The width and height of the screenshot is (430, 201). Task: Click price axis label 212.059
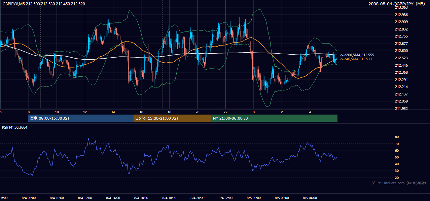pyautogui.click(x=401, y=101)
